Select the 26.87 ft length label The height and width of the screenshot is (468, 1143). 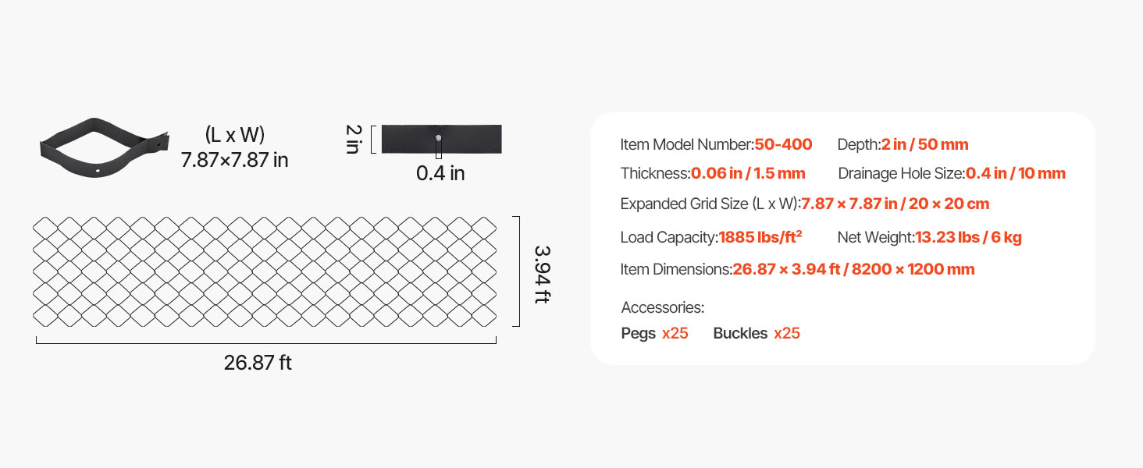click(x=258, y=363)
